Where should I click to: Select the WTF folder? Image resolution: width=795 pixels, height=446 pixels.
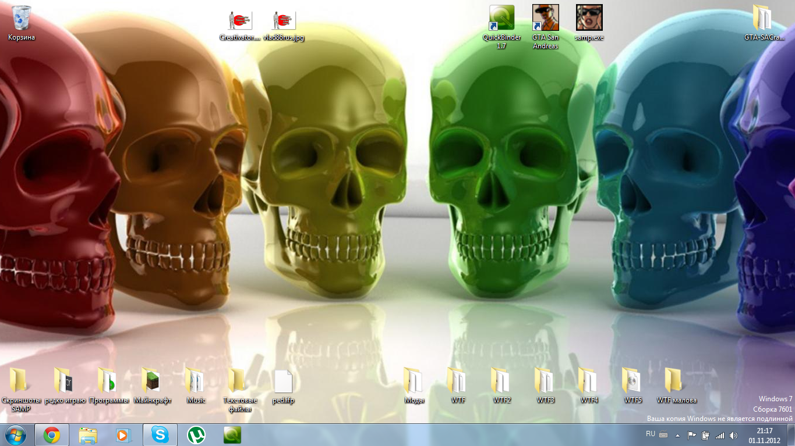(458, 386)
